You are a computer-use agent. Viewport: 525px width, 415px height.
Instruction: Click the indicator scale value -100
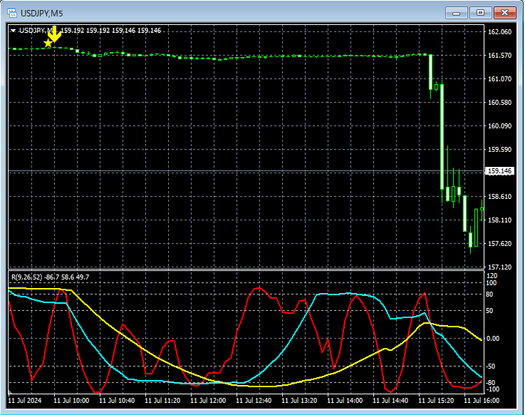(492, 389)
